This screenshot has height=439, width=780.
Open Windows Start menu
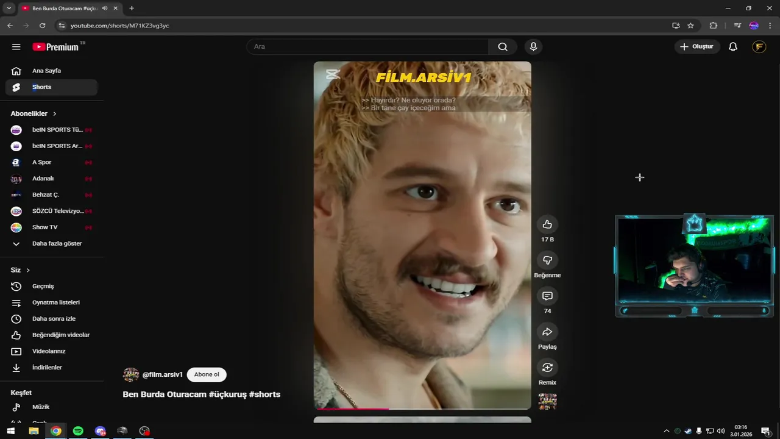10,431
